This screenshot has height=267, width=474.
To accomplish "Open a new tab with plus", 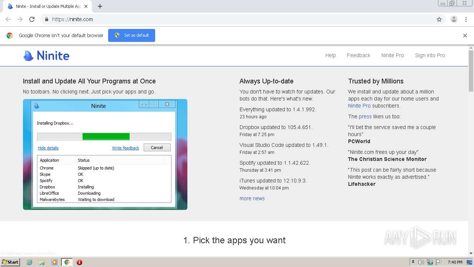I will [100, 6].
